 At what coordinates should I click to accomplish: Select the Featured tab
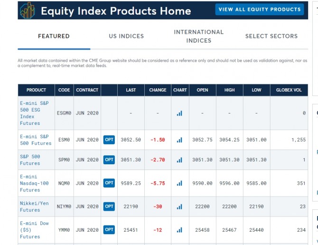coord(54,36)
